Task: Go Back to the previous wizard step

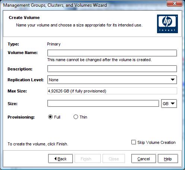Action: 60,158
